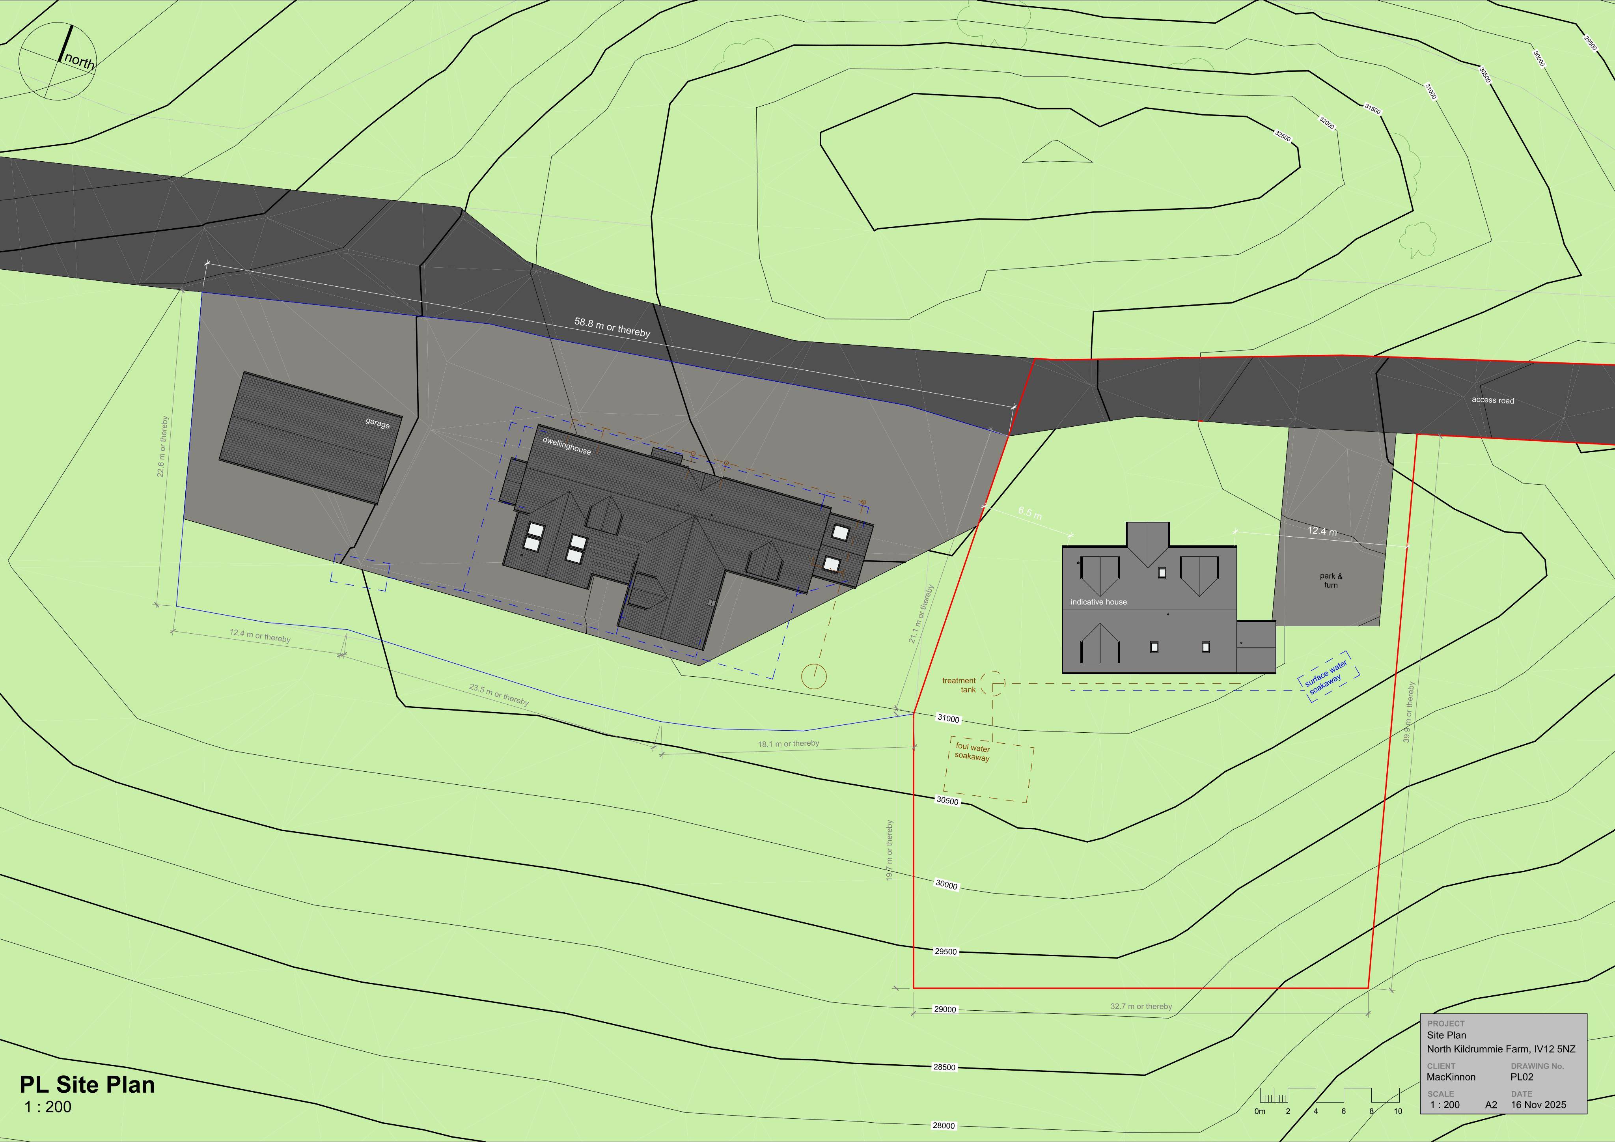This screenshot has width=1615, height=1142.
Task: Click the 'park & turn' label
Action: [1331, 580]
